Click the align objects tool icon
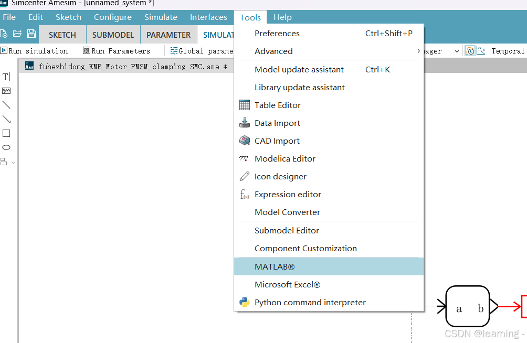 point(4,162)
